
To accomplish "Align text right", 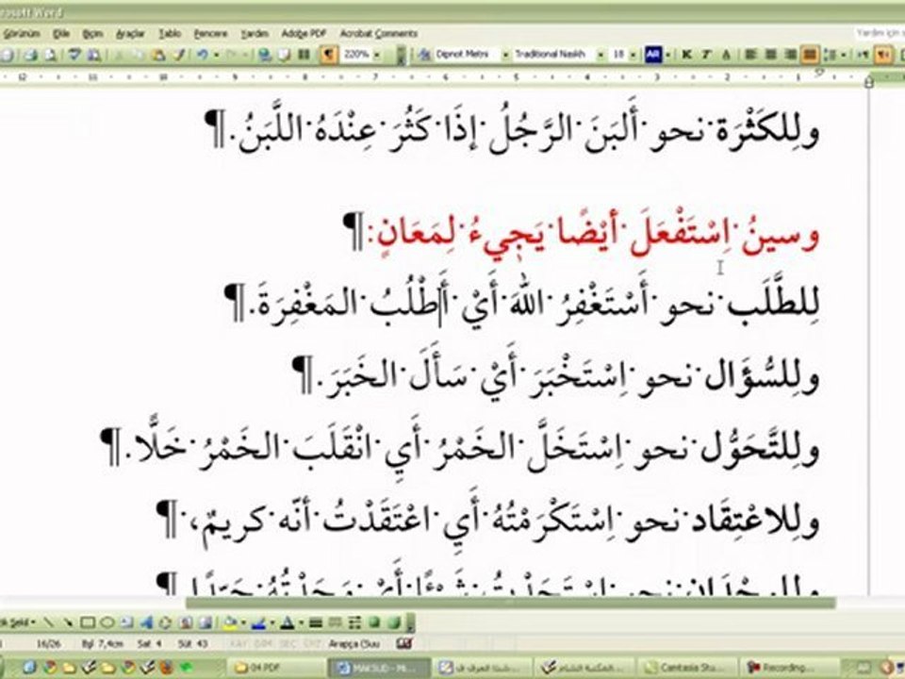I will (x=791, y=55).
